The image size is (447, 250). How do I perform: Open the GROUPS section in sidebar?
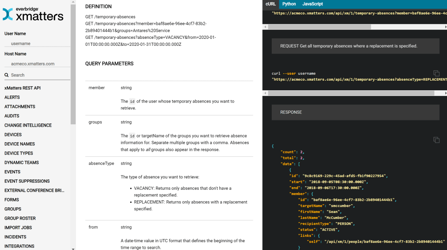(13, 209)
